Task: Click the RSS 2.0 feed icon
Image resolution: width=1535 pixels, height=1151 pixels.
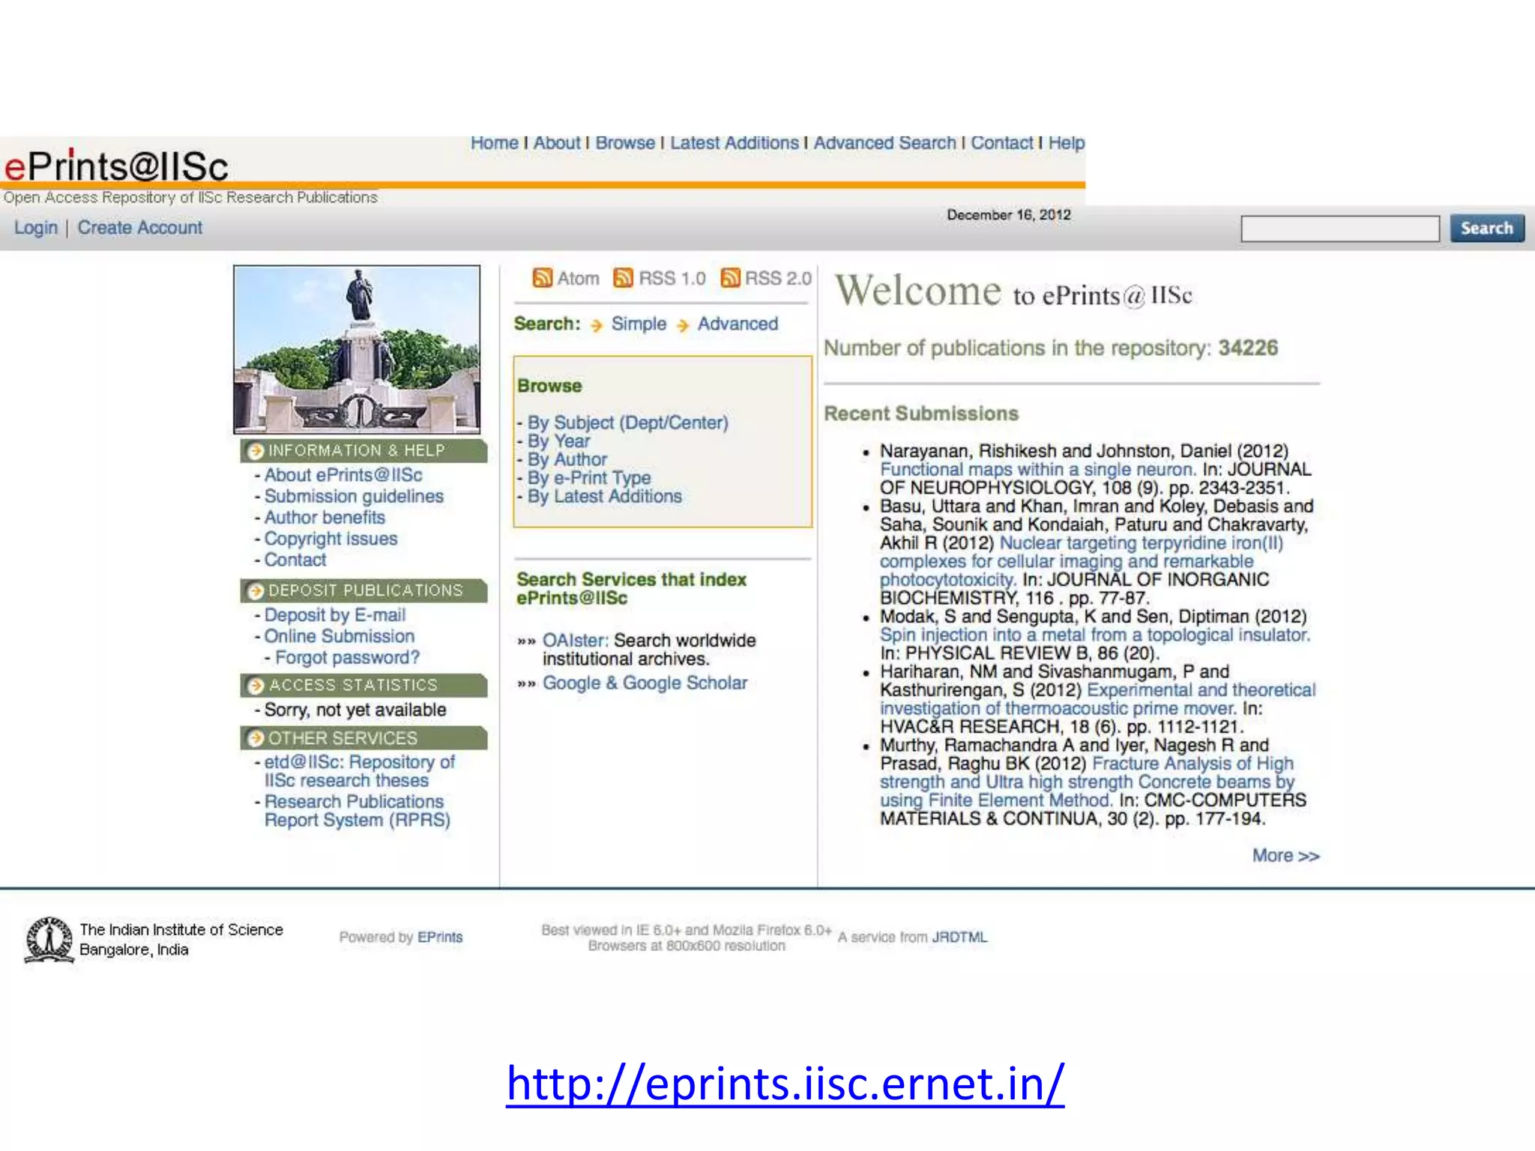Action: pyautogui.click(x=730, y=278)
